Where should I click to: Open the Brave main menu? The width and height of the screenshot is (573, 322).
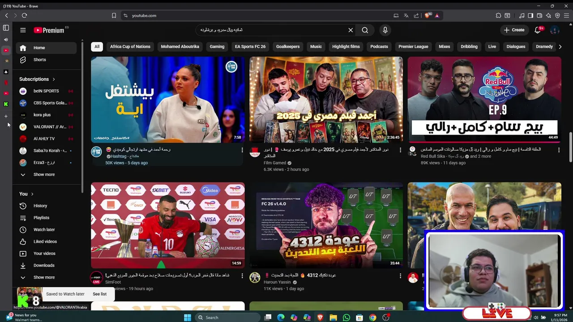coord(567,15)
